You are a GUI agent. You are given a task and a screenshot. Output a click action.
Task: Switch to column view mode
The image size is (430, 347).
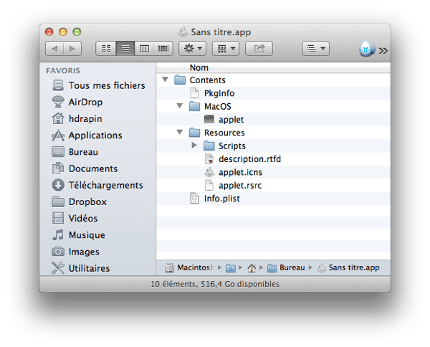tap(145, 49)
